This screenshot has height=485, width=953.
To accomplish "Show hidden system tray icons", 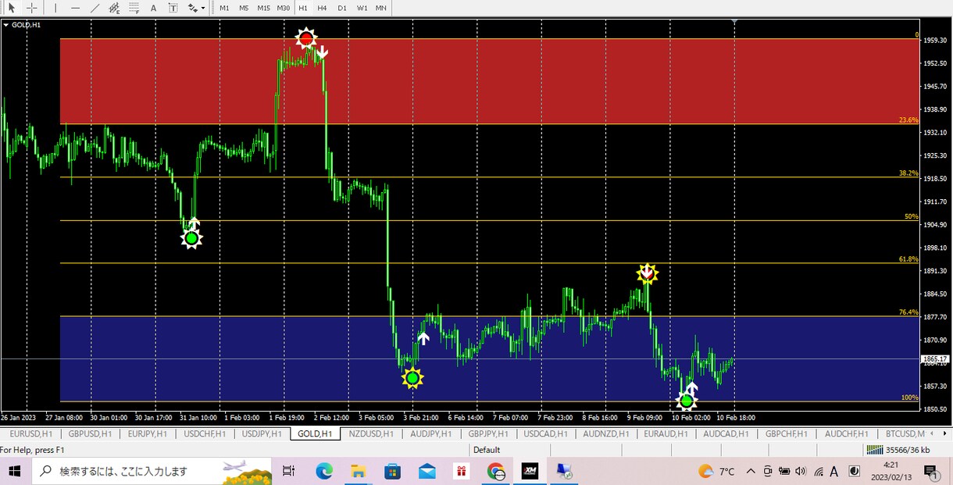I will [x=751, y=471].
